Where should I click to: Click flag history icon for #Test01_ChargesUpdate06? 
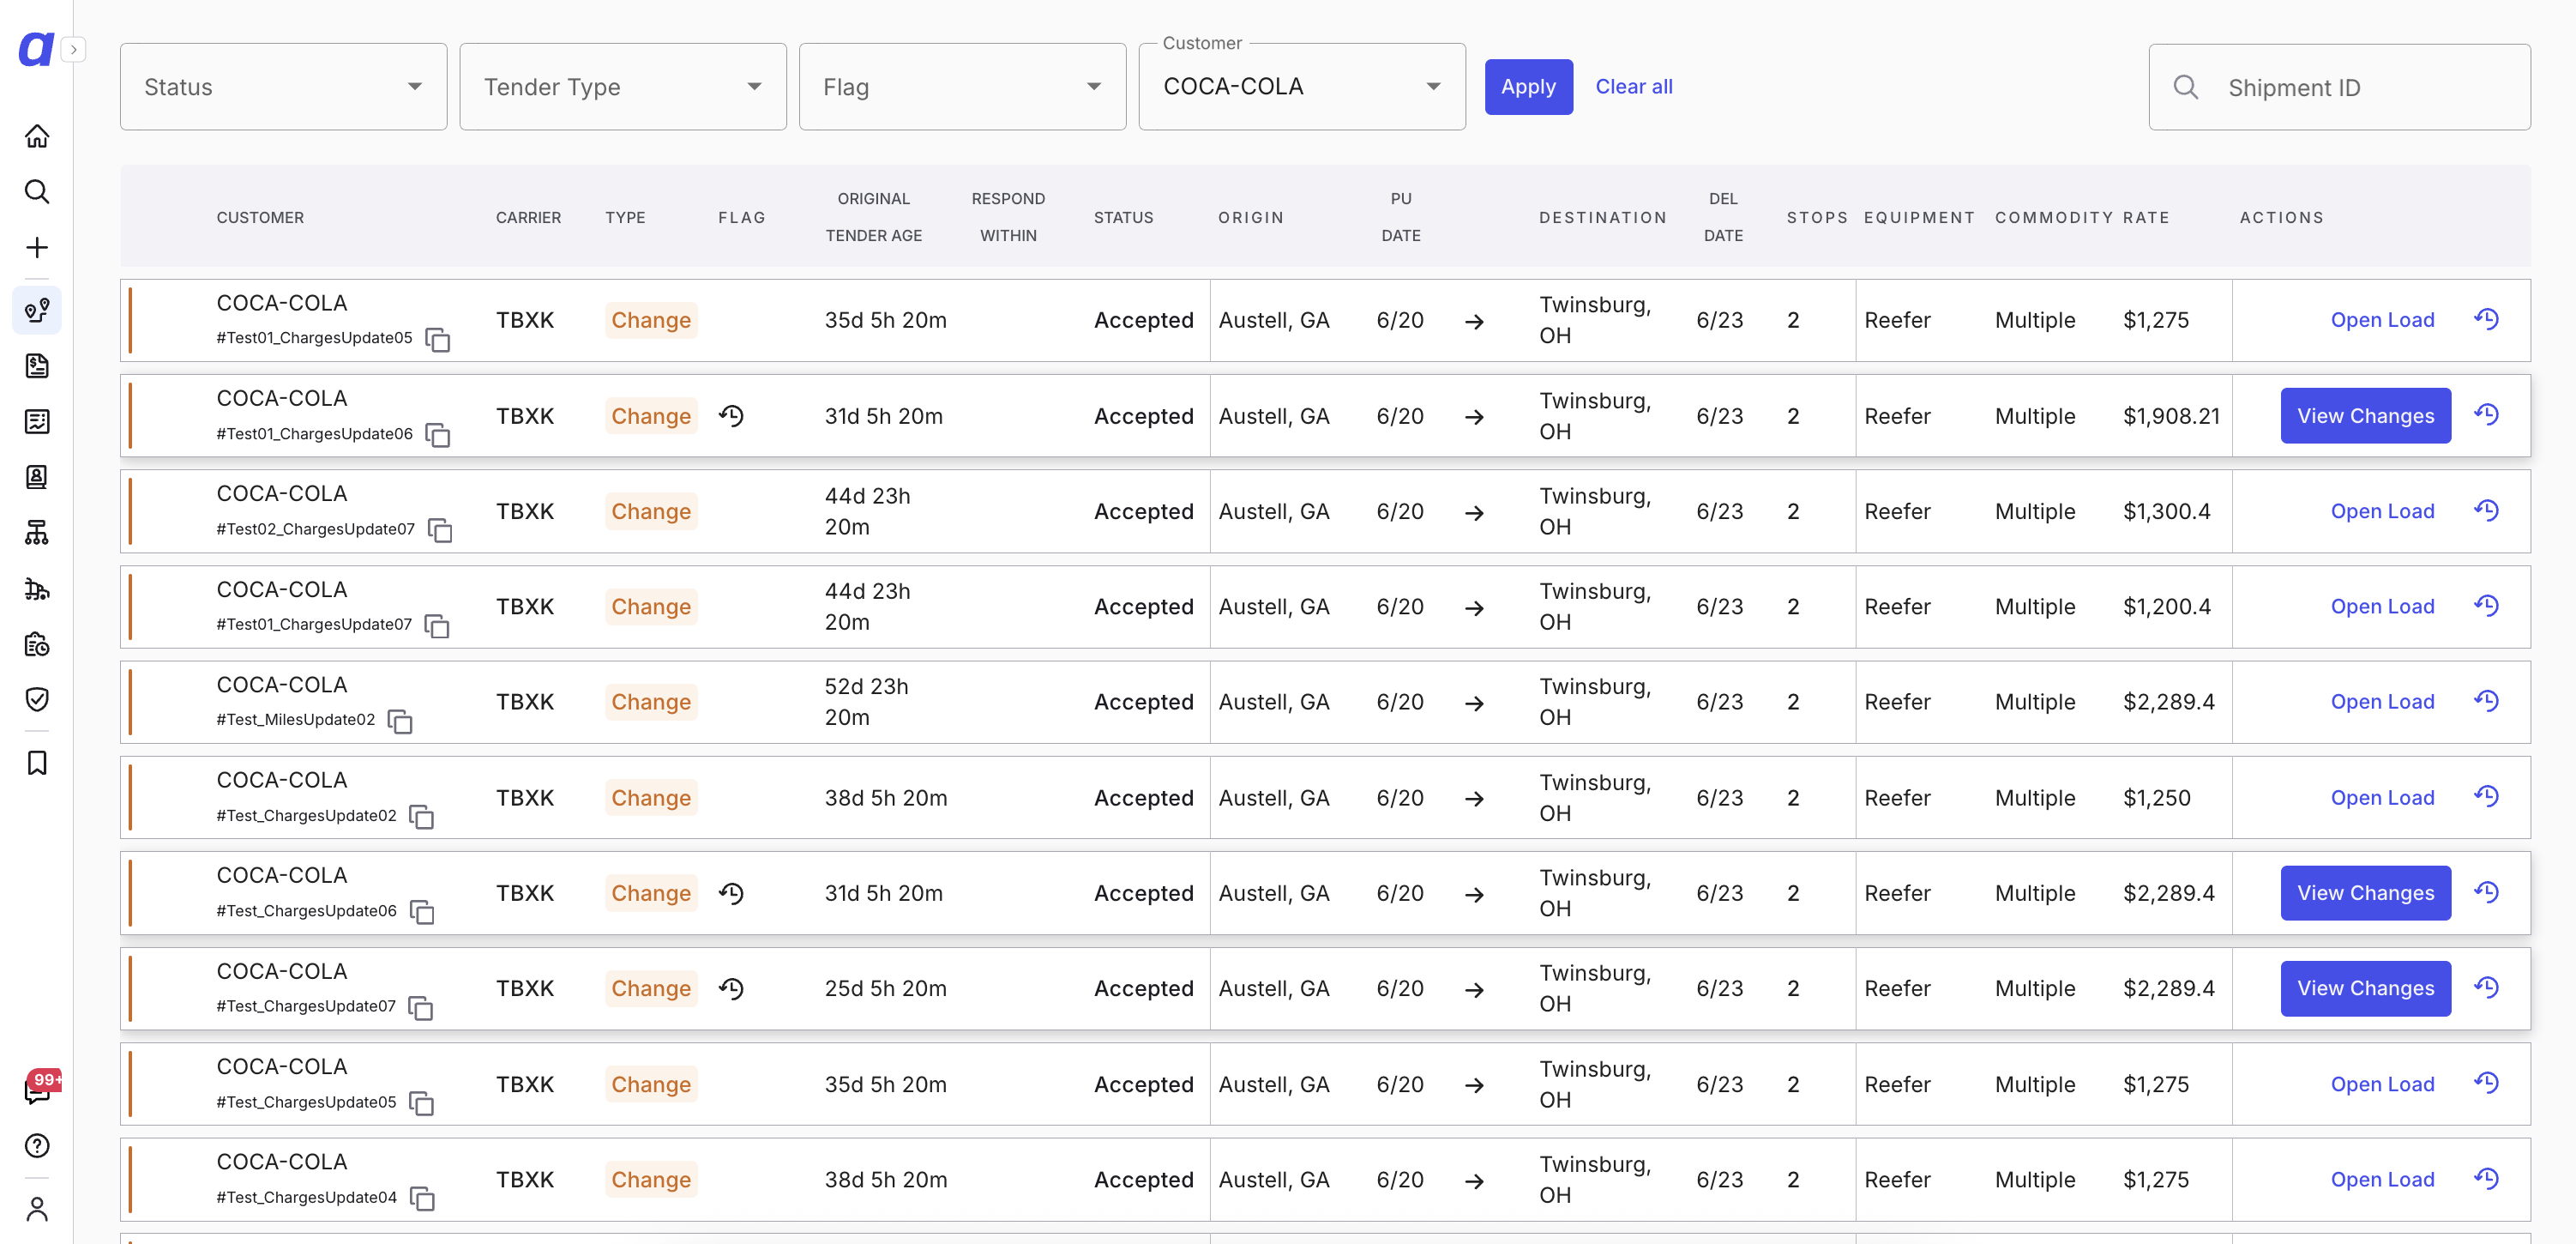pos(732,415)
